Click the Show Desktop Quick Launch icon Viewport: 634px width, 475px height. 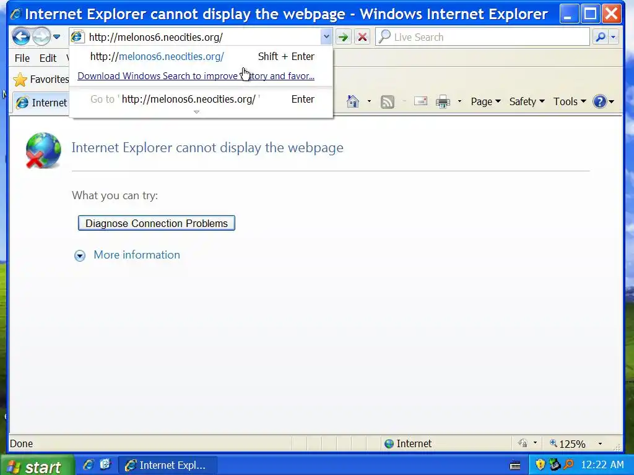(x=105, y=465)
